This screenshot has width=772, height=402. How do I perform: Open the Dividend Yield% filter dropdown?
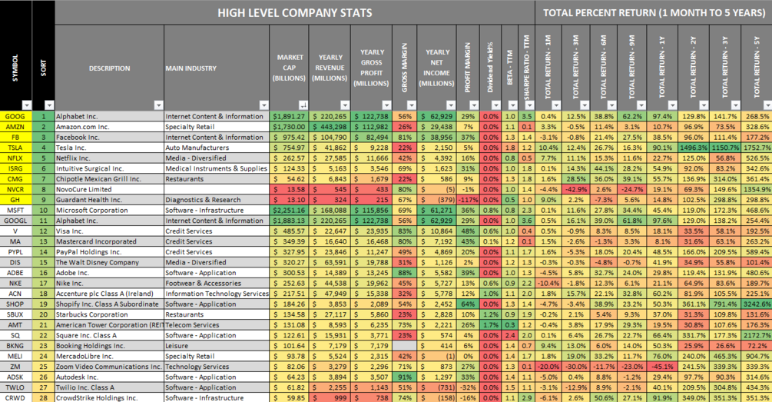click(x=496, y=105)
